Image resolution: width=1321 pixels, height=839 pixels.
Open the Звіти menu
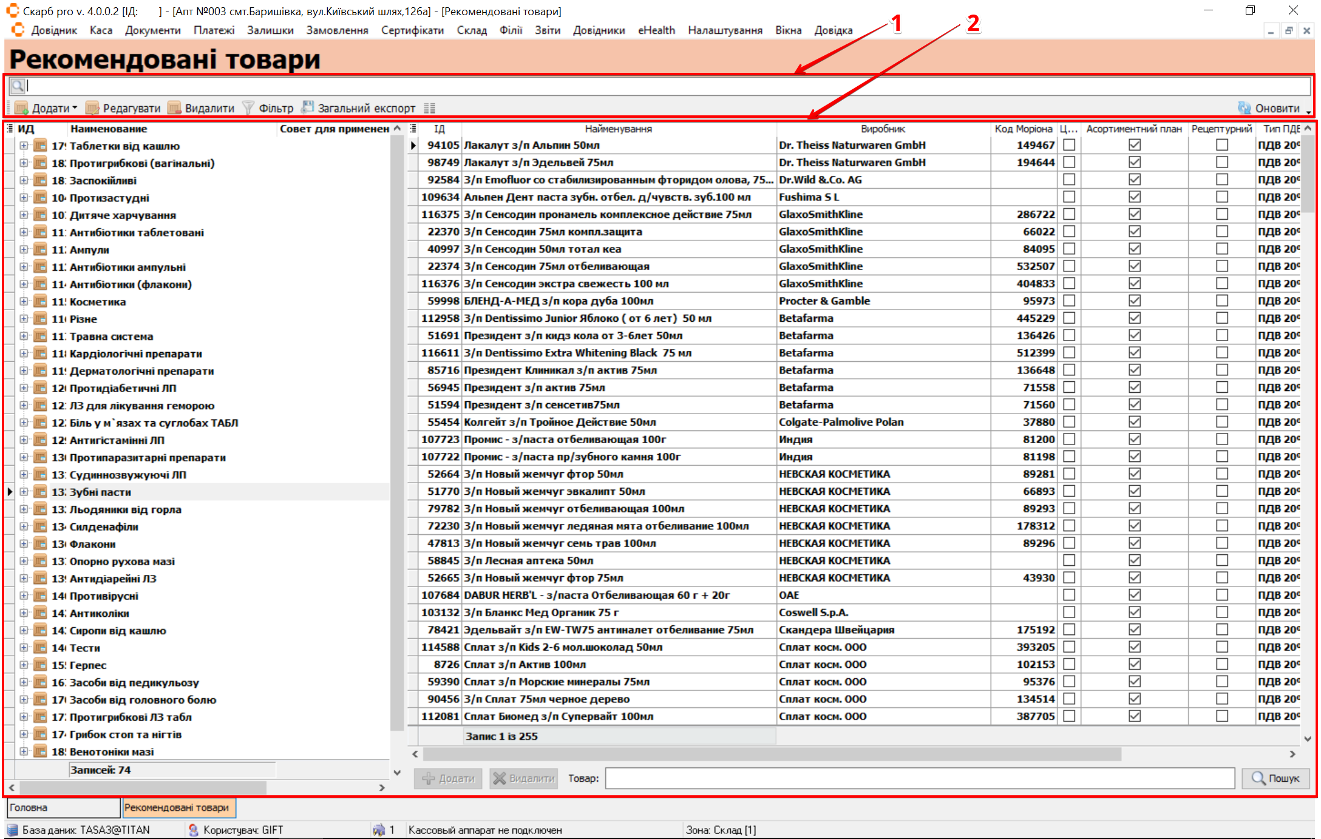coord(547,30)
